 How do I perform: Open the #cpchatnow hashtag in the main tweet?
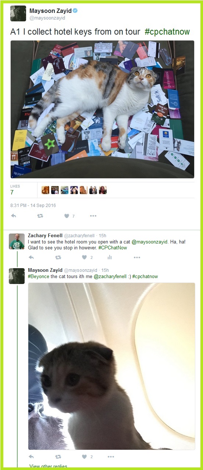[167, 32]
